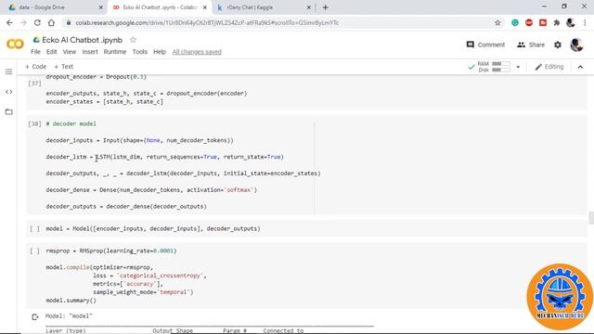
Task: Open a new browser tab
Action: (x=326, y=7)
